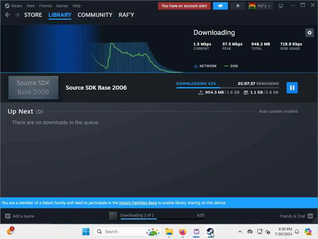This screenshot has width=318, height=239.
Task: Go to the STORE tab
Action: coord(33,15)
